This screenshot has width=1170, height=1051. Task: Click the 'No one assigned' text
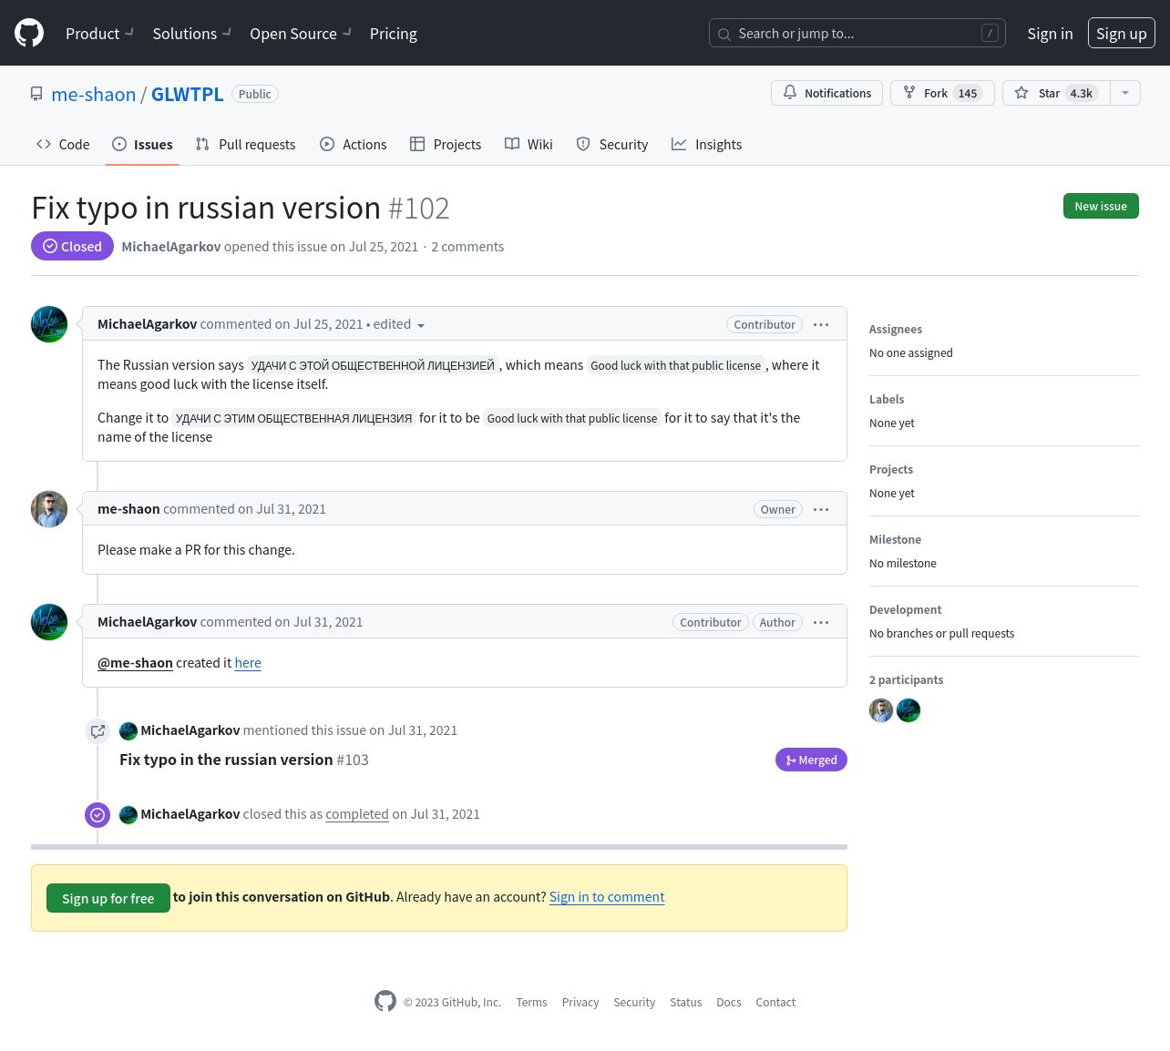[x=911, y=353]
